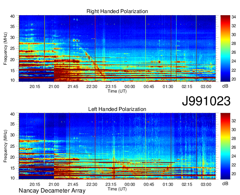Click 30 frequency tick of Right Handed plot
This screenshot has width=240, height=195.
13,37
